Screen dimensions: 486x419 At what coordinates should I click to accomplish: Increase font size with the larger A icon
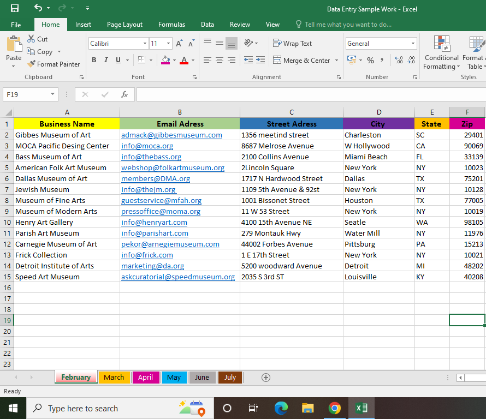point(179,44)
